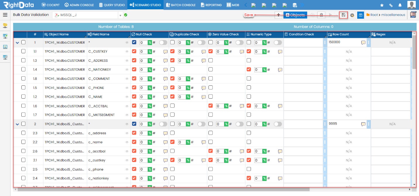Save the scenario using the floppy disk icon

(343, 15)
